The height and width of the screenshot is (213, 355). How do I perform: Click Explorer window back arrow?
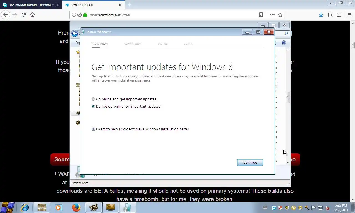75,34
